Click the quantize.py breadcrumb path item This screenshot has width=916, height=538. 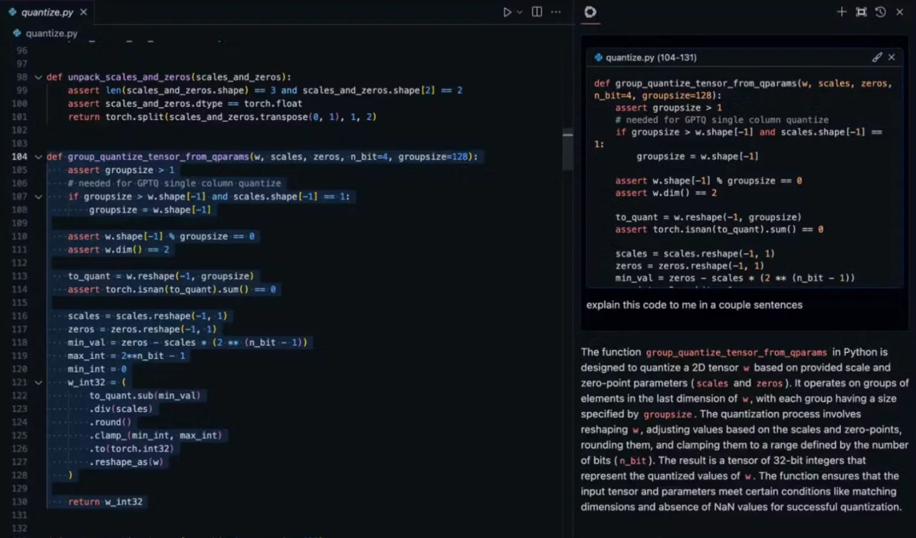click(51, 33)
